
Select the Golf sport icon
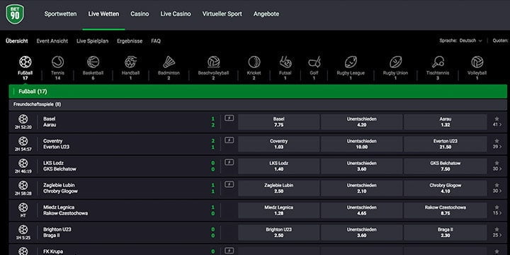(314, 62)
